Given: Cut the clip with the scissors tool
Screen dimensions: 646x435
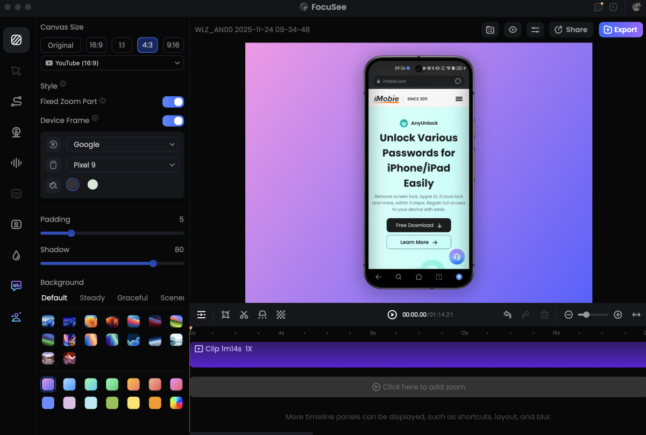Looking at the screenshot, I should [244, 315].
